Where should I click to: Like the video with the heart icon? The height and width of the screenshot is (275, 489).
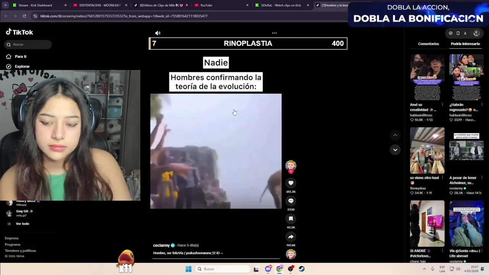coord(291,183)
